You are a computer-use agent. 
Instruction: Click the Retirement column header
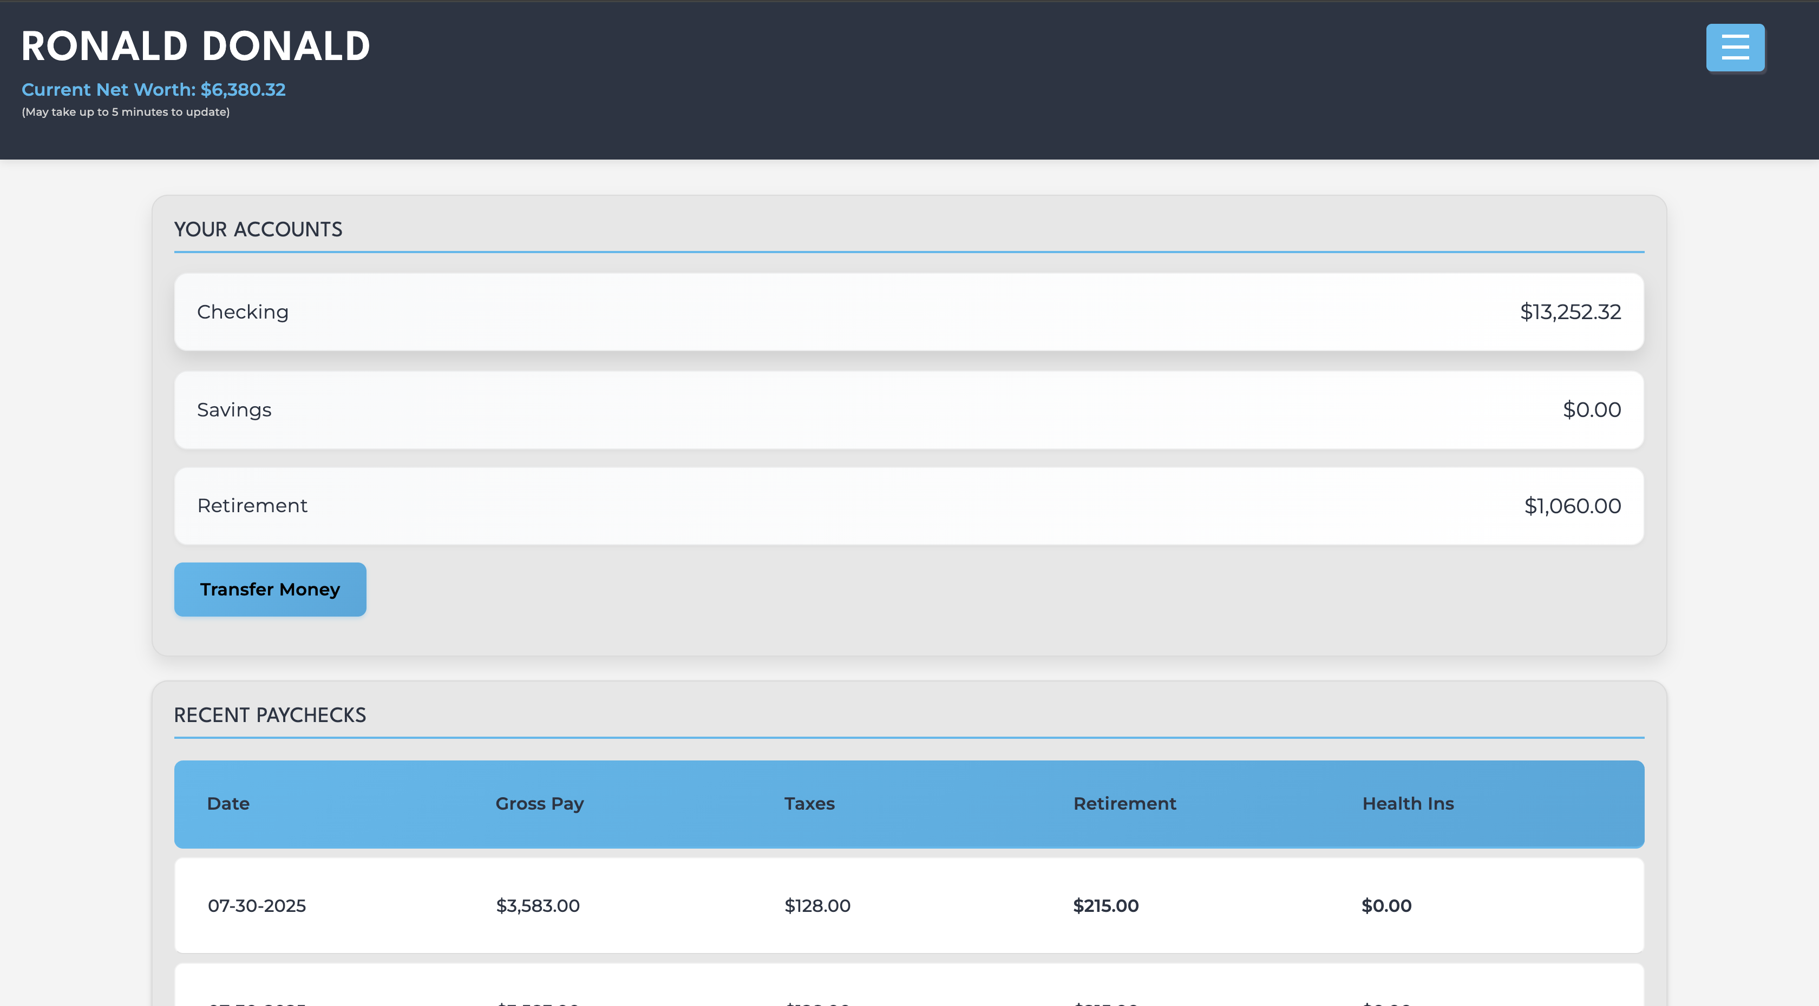point(1124,804)
